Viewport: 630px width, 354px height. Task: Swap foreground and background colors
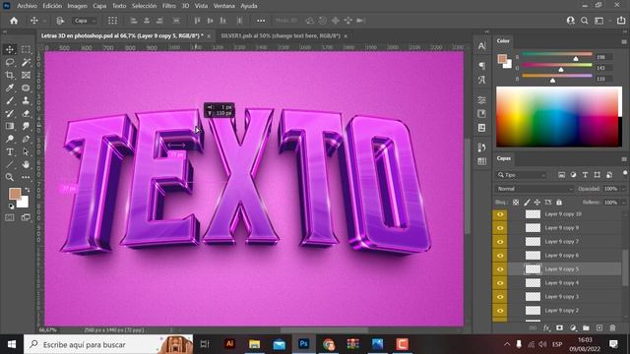28,190
